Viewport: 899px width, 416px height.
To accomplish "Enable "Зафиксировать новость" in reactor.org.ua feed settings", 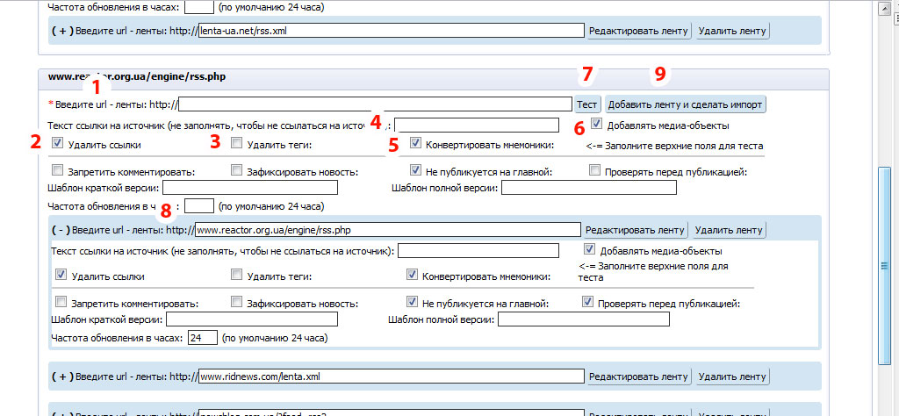I will tap(237, 303).
